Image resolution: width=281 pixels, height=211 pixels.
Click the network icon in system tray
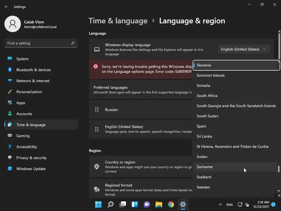240,204
